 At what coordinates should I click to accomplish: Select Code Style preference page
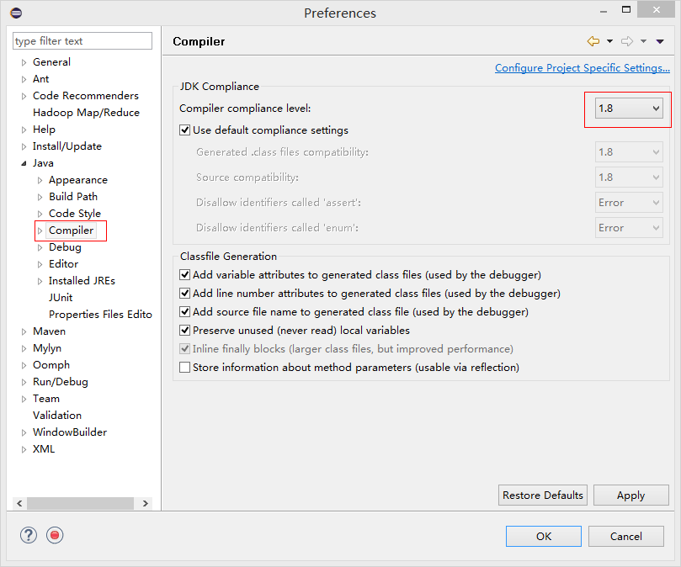(x=75, y=214)
